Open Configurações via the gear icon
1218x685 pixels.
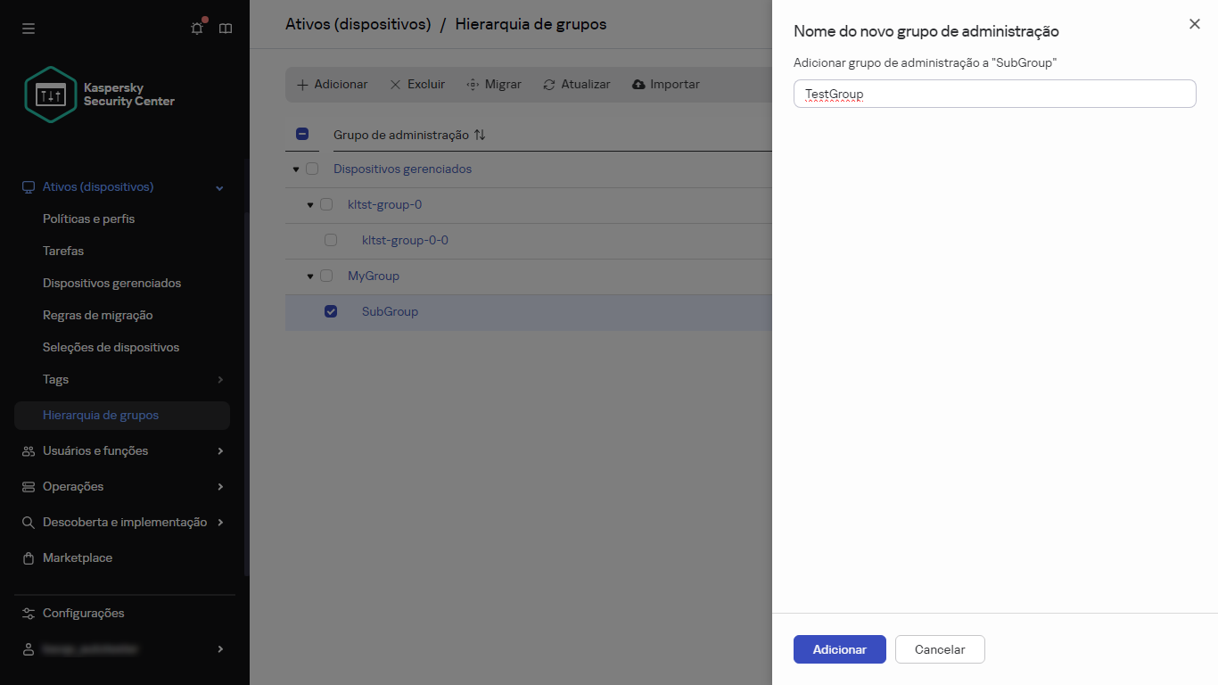(x=27, y=613)
